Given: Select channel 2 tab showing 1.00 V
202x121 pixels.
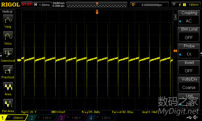Looking at the screenshot, I should tap(42, 118).
